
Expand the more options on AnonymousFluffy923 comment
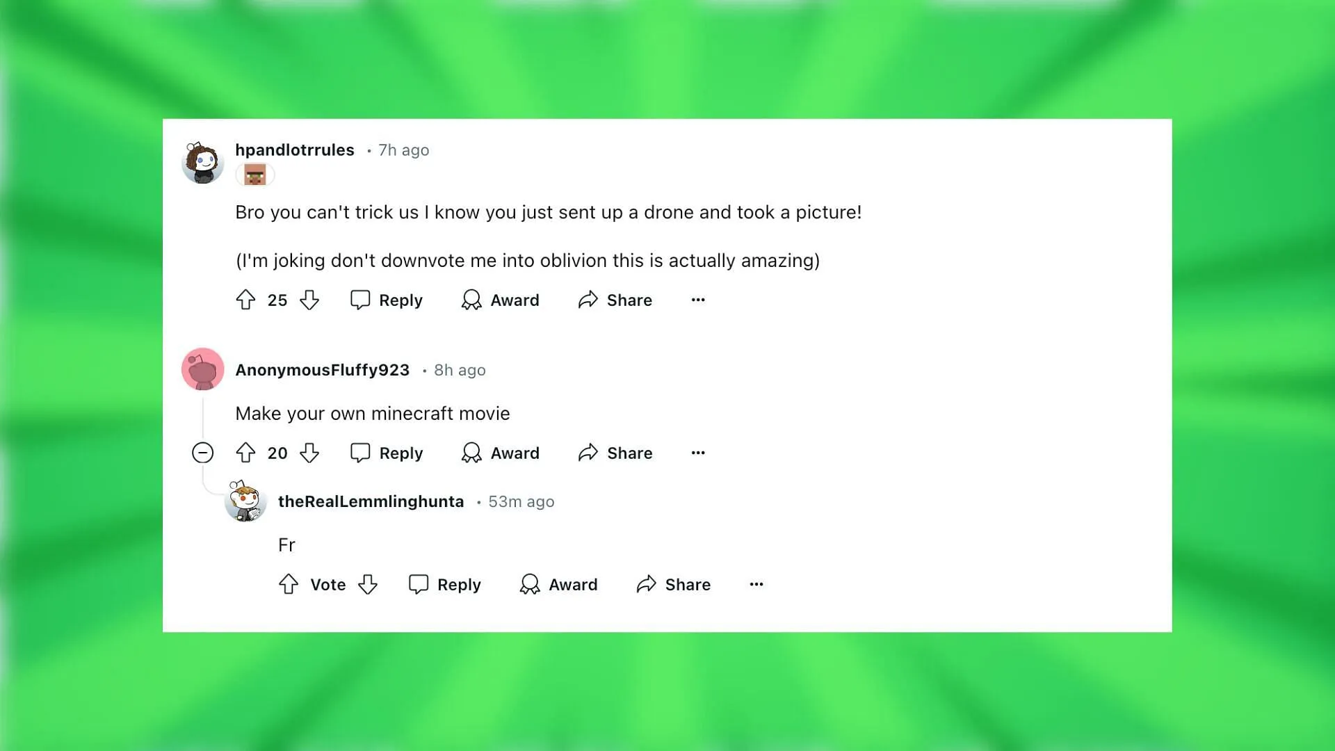click(x=698, y=452)
